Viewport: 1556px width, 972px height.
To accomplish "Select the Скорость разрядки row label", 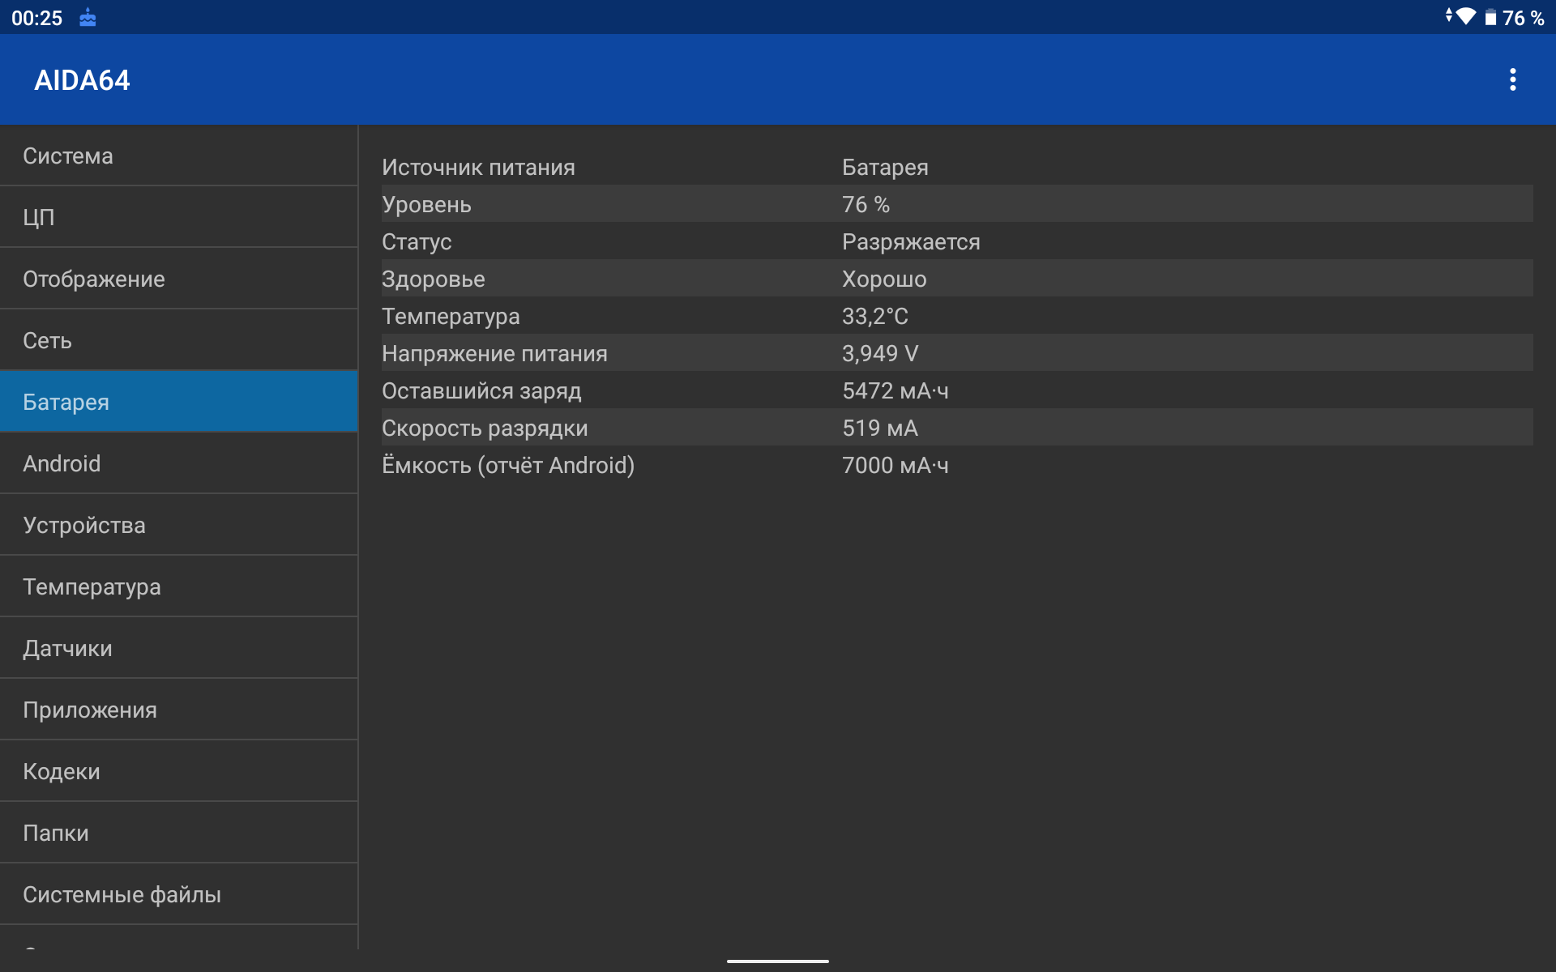I will point(485,428).
